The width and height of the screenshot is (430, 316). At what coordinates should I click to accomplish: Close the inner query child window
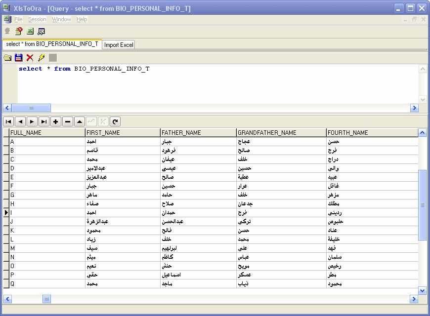click(x=424, y=19)
